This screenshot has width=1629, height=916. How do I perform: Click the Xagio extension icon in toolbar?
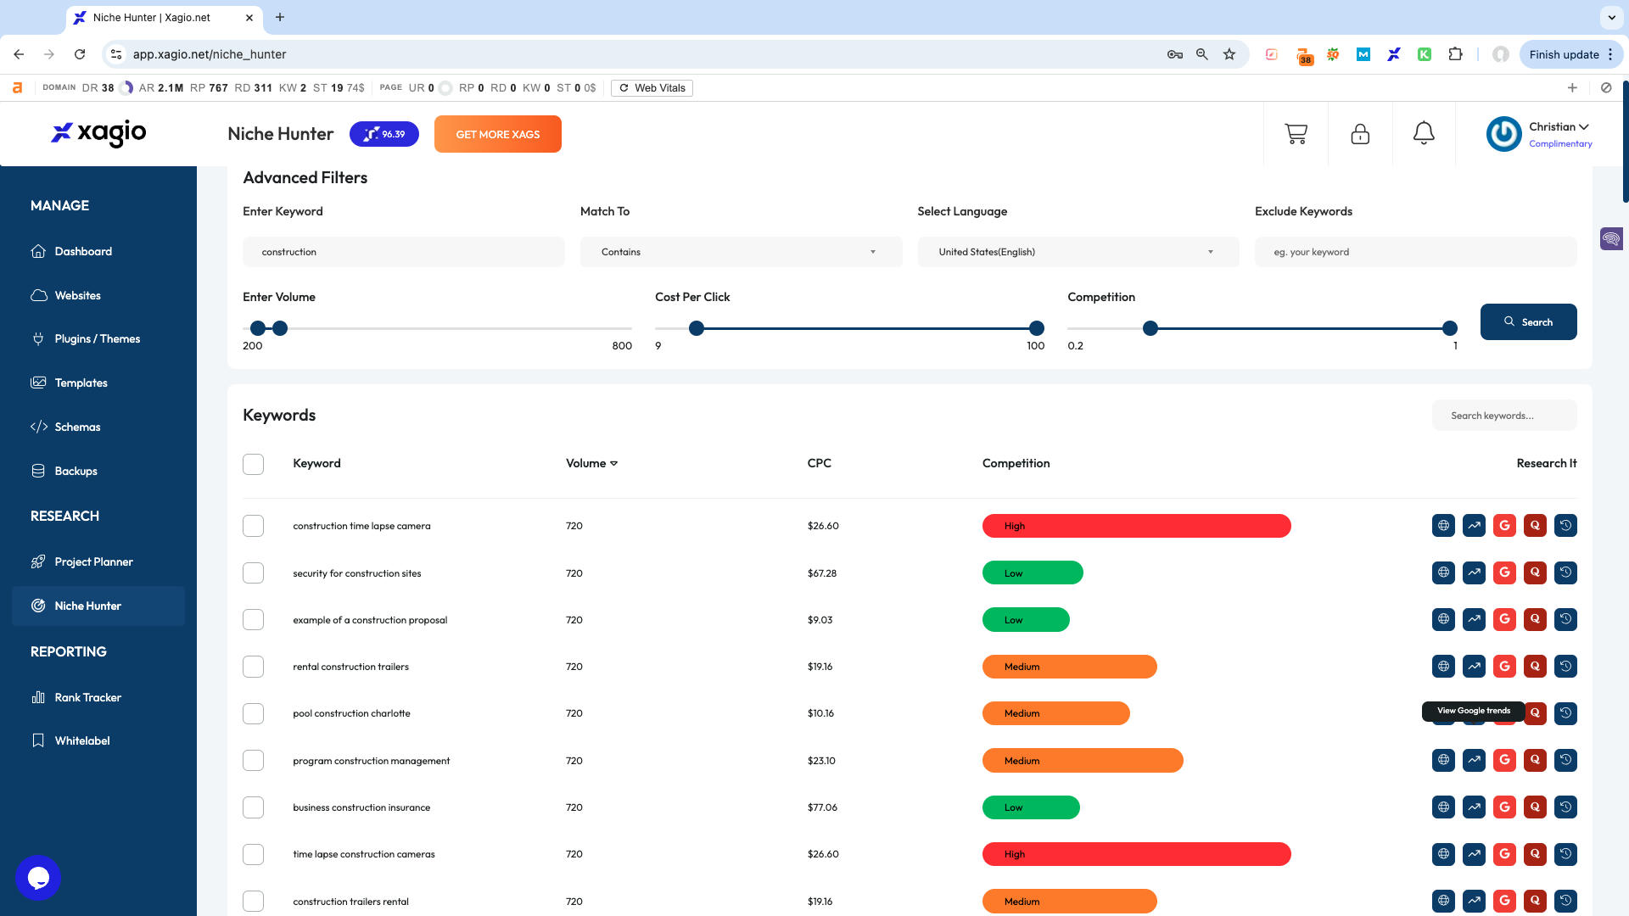coord(1394,54)
